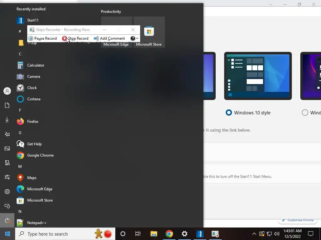The height and width of the screenshot is (240, 321).
Task: Open Steps Recorder help dropdown arrow
Action: tap(137, 38)
